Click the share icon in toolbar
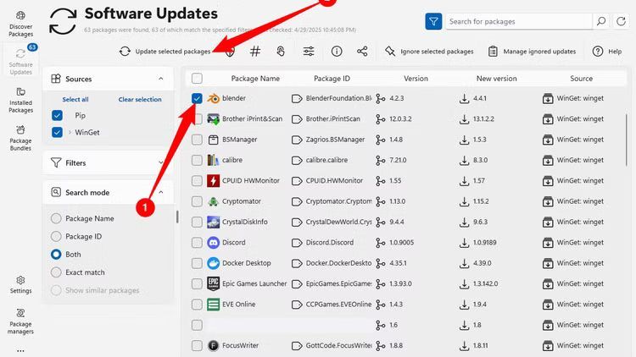636x357 pixels. coord(362,52)
